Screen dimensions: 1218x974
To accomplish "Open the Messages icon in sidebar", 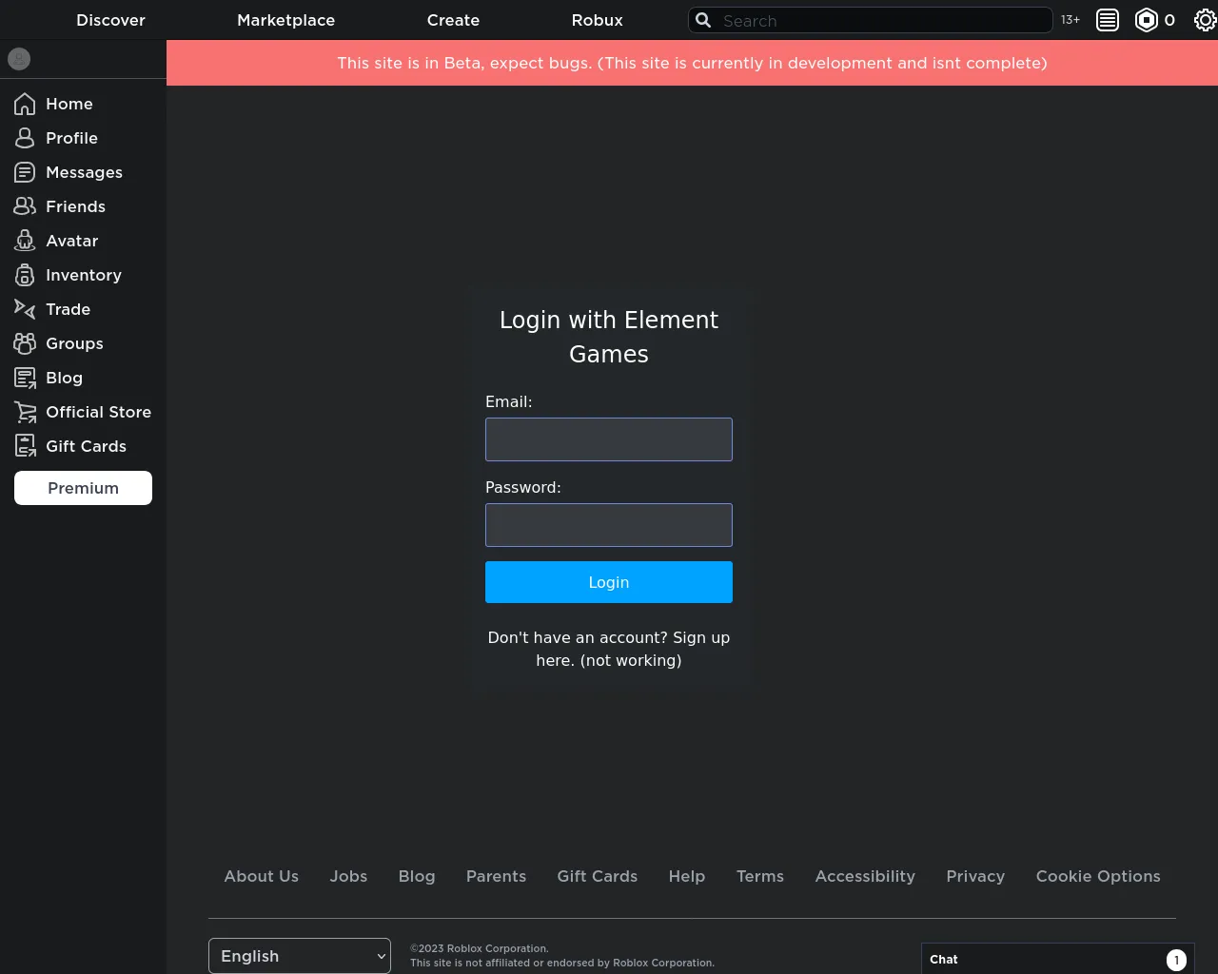I will [25, 172].
